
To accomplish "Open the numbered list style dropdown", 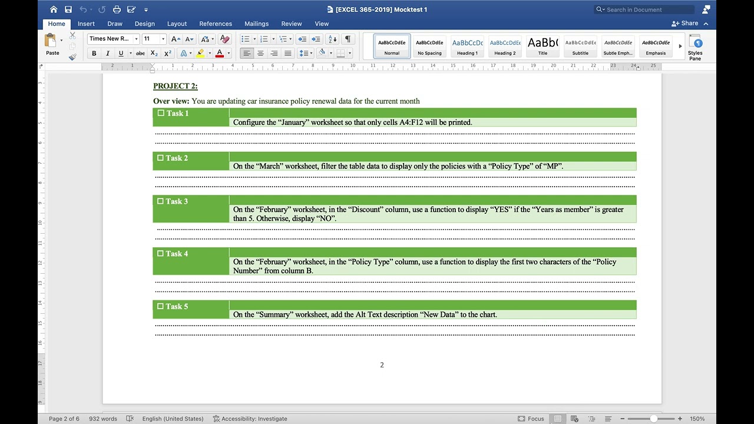I will click(273, 39).
